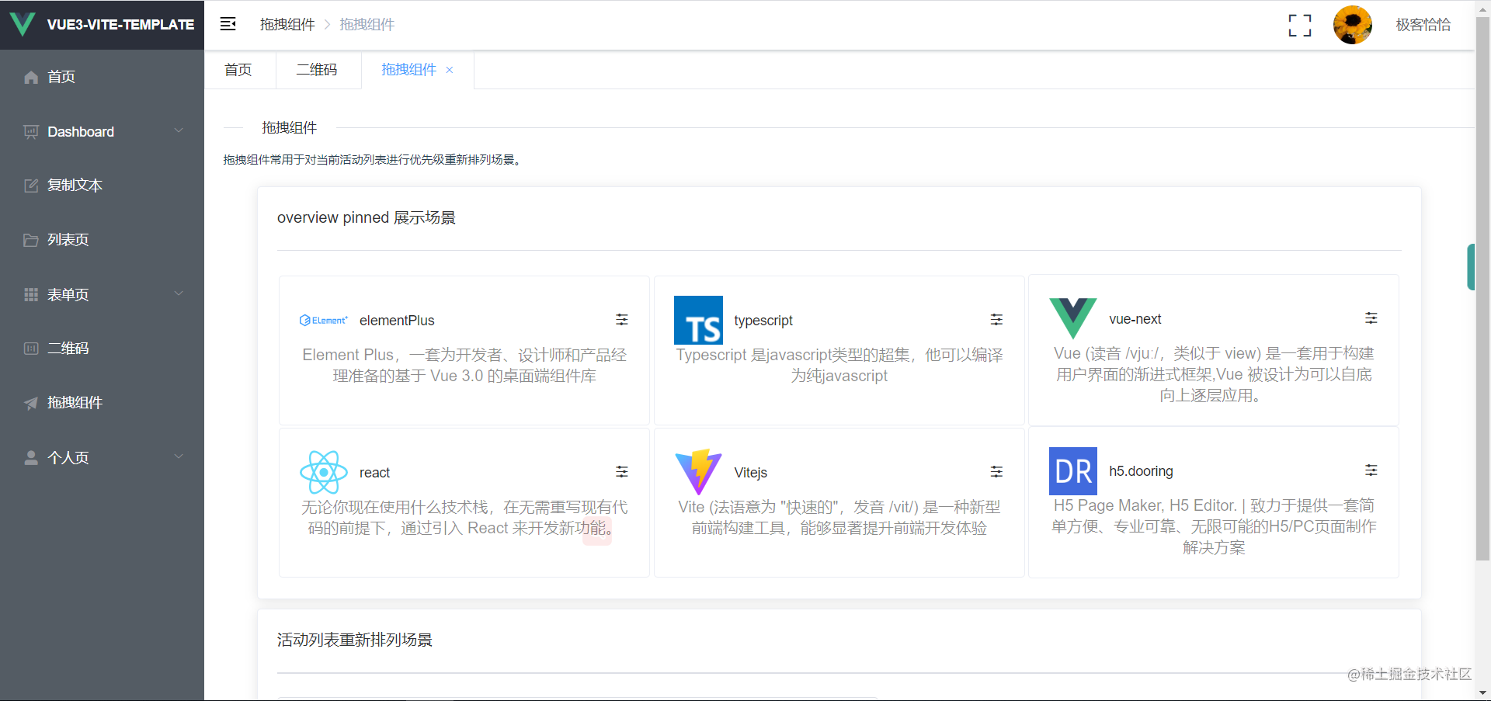Click the vertical scrollbar thumb

1482,287
